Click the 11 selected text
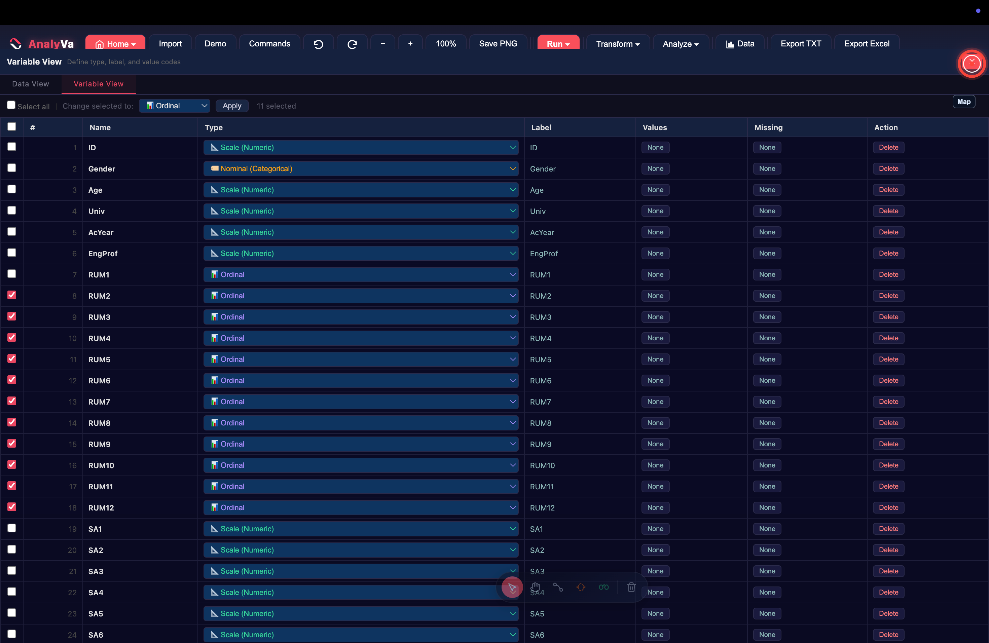 point(276,106)
